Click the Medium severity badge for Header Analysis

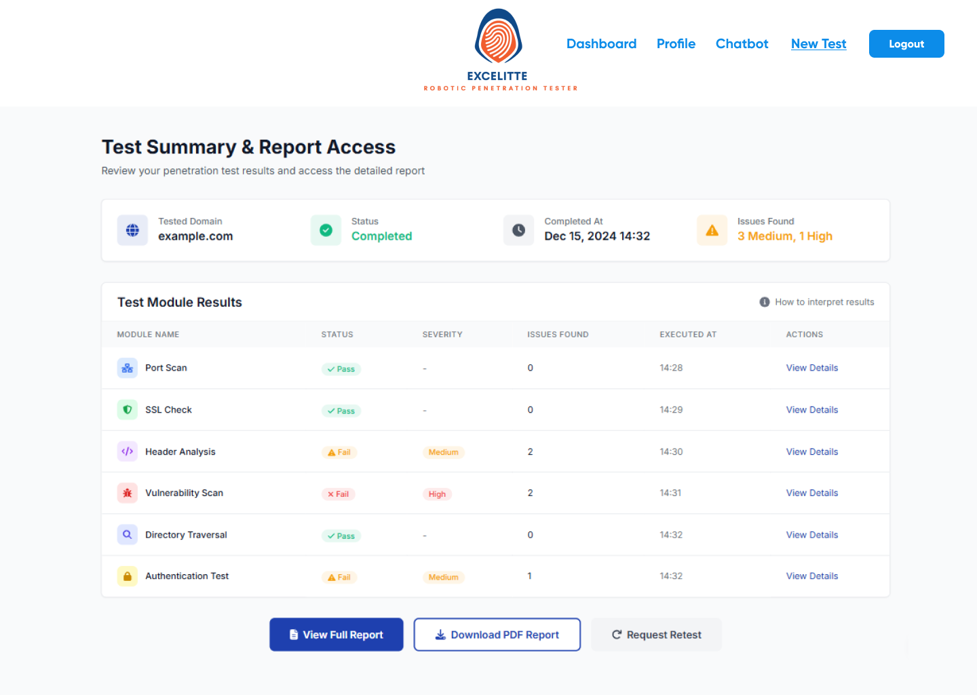444,452
